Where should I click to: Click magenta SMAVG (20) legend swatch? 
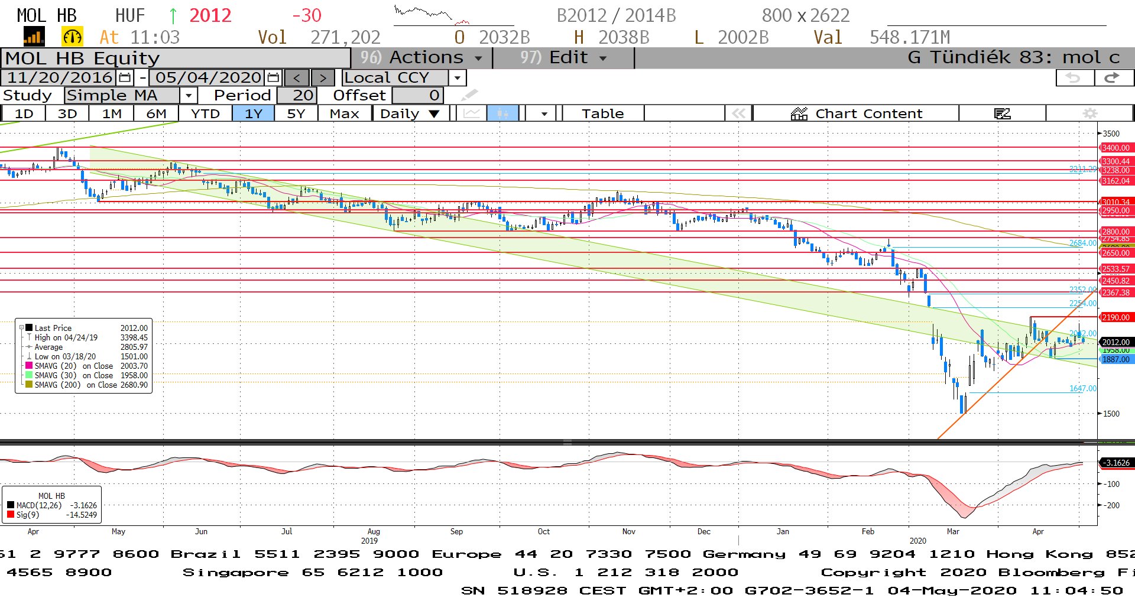click(29, 365)
